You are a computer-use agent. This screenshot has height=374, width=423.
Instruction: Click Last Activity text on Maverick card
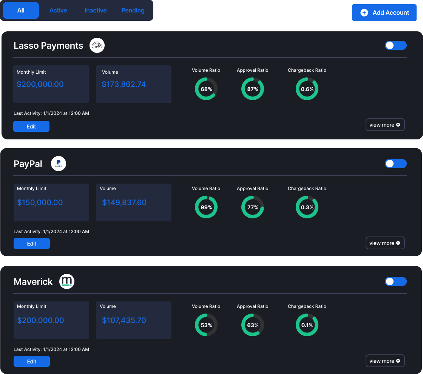(51, 349)
